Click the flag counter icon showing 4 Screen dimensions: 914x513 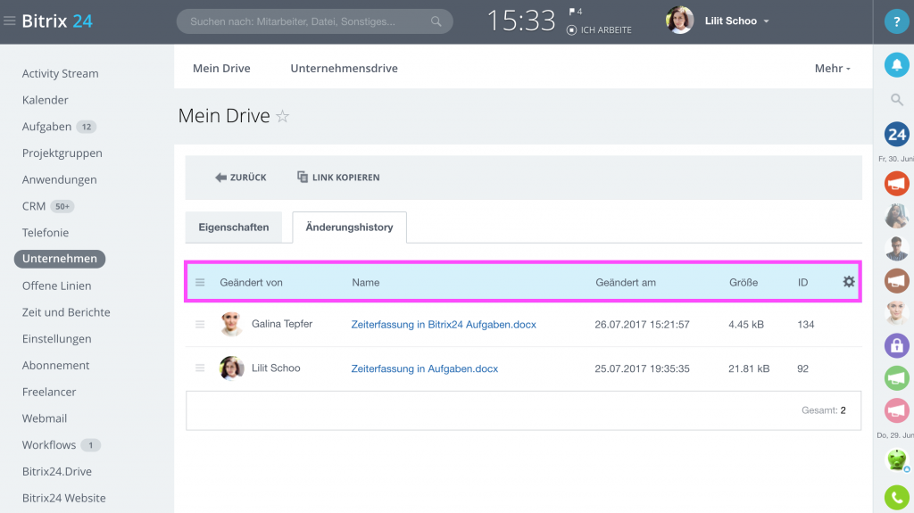[576, 12]
